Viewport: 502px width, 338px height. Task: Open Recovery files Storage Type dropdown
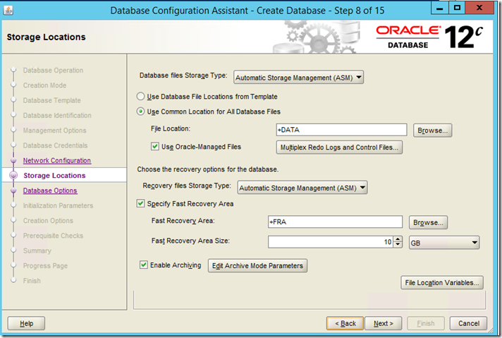coord(302,188)
